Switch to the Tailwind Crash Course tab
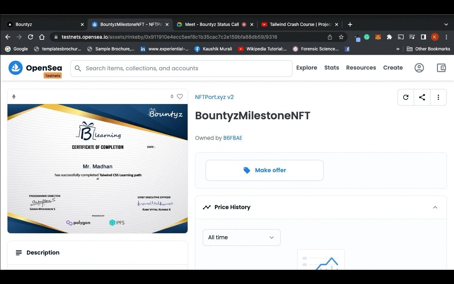This screenshot has width=454, height=284. (300, 24)
